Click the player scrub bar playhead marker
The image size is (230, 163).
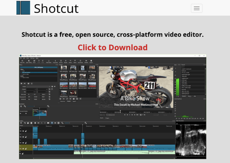click(120, 111)
